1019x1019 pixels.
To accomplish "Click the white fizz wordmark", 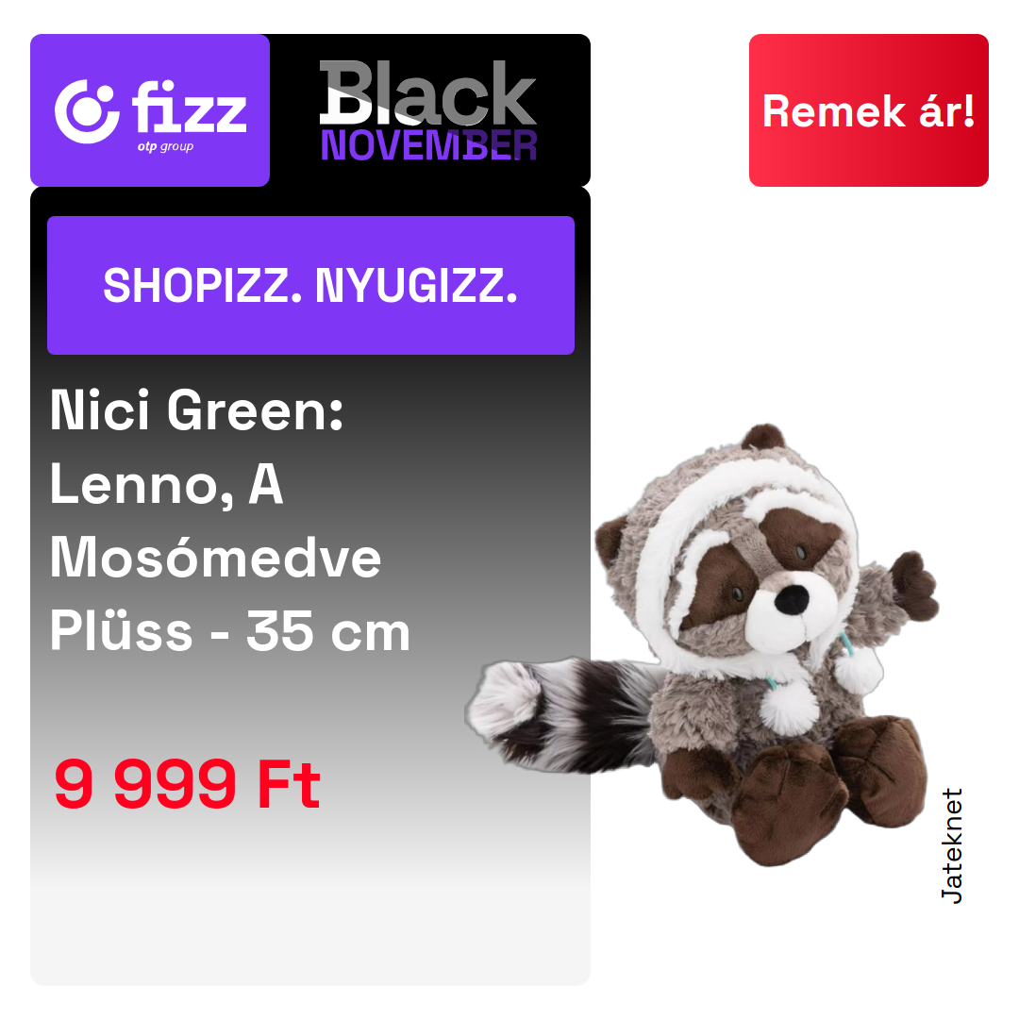I will click(x=189, y=107).
